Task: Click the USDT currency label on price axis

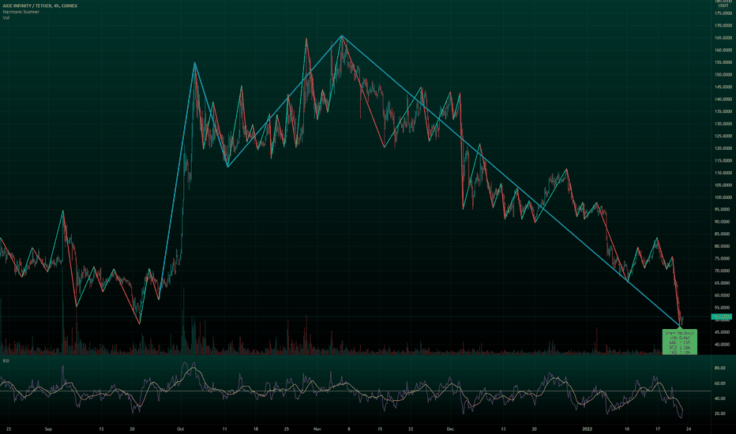Action: (723, 6)
